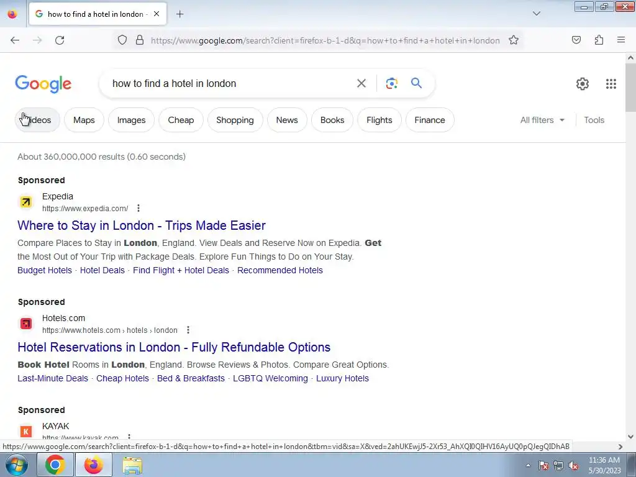Screen dimensions: 636x477
Task: Go back with the browser back arrow
Action: (x=15, y=40)
